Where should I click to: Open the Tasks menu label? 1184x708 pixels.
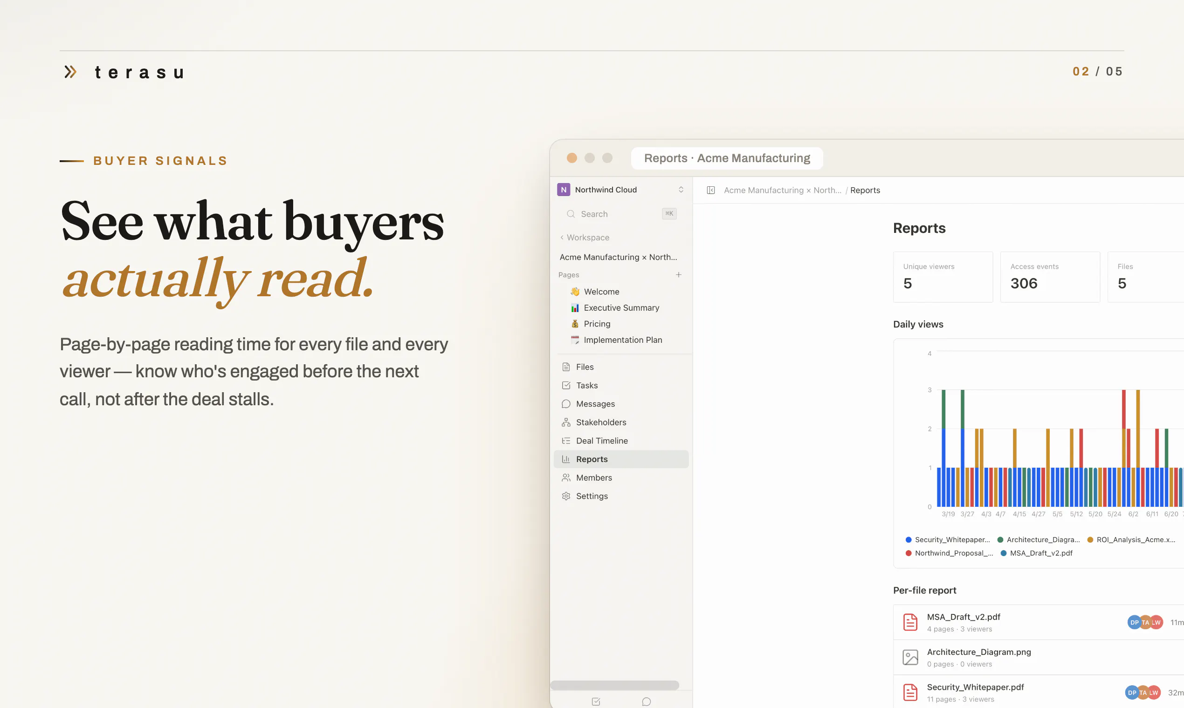coord(587,386)
